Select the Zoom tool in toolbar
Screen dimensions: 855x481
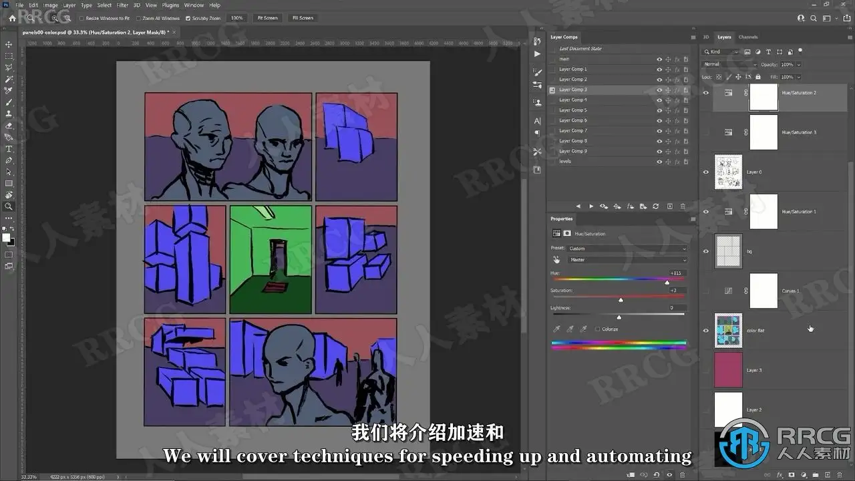9,206
